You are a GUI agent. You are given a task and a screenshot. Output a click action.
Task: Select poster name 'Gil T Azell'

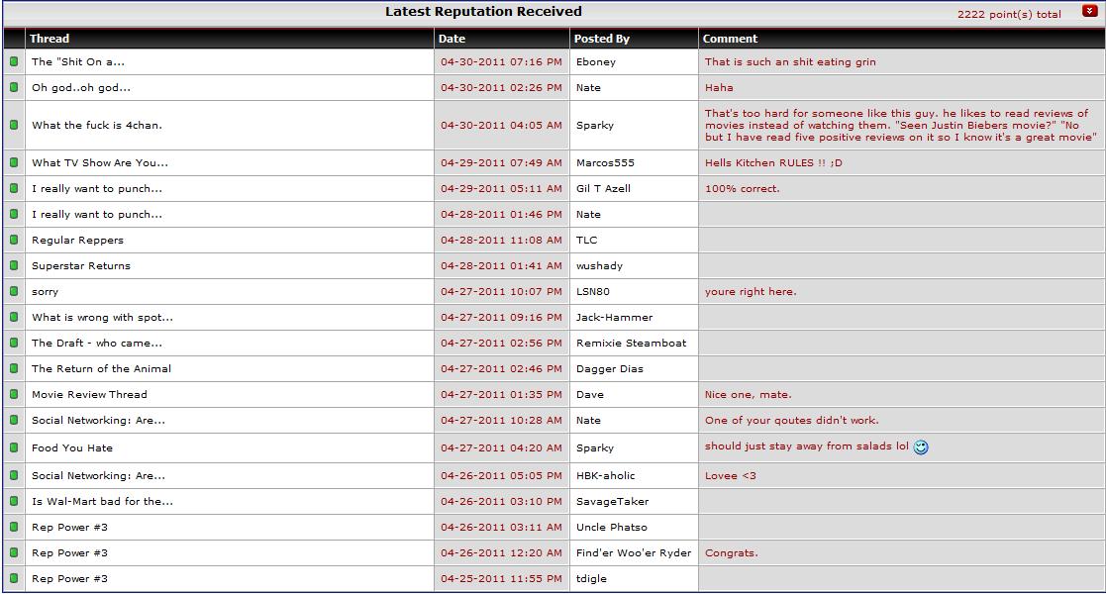pos(603,188)
